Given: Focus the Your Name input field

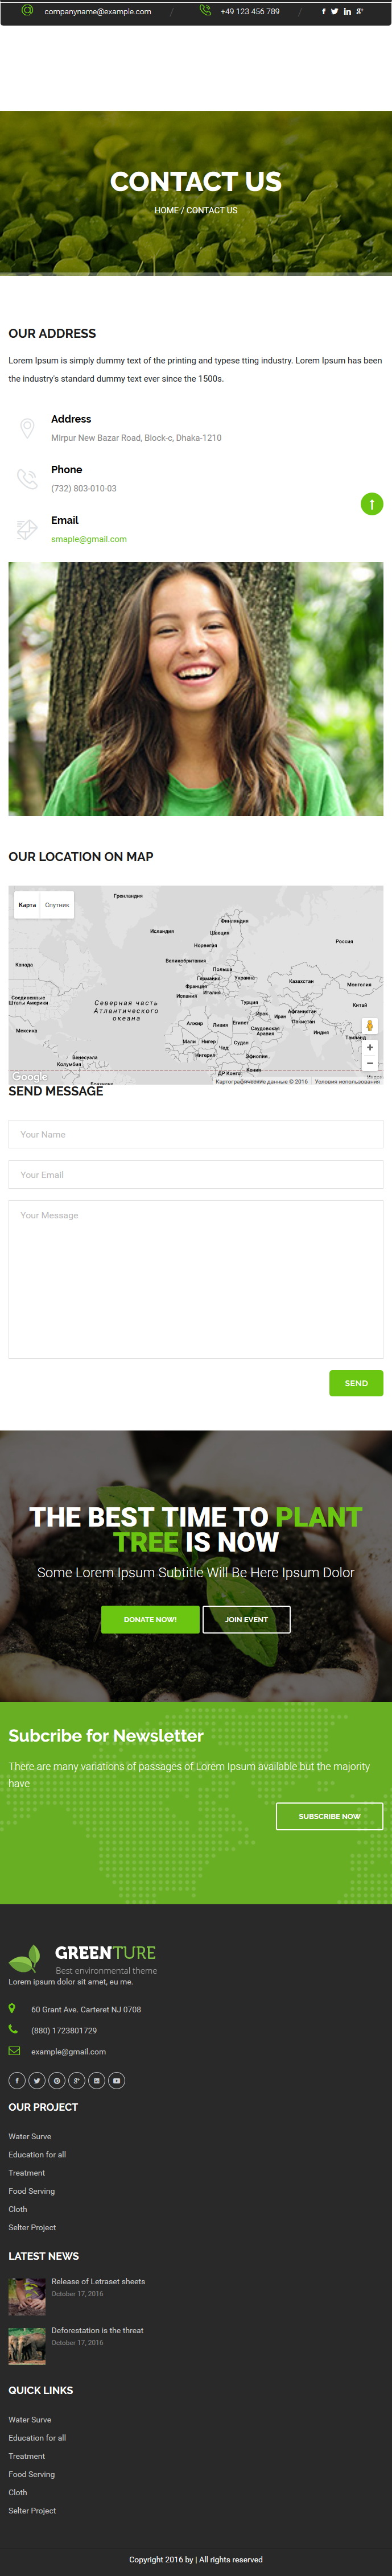Looking at the screenshot, I should click(x=196, y=1134).
